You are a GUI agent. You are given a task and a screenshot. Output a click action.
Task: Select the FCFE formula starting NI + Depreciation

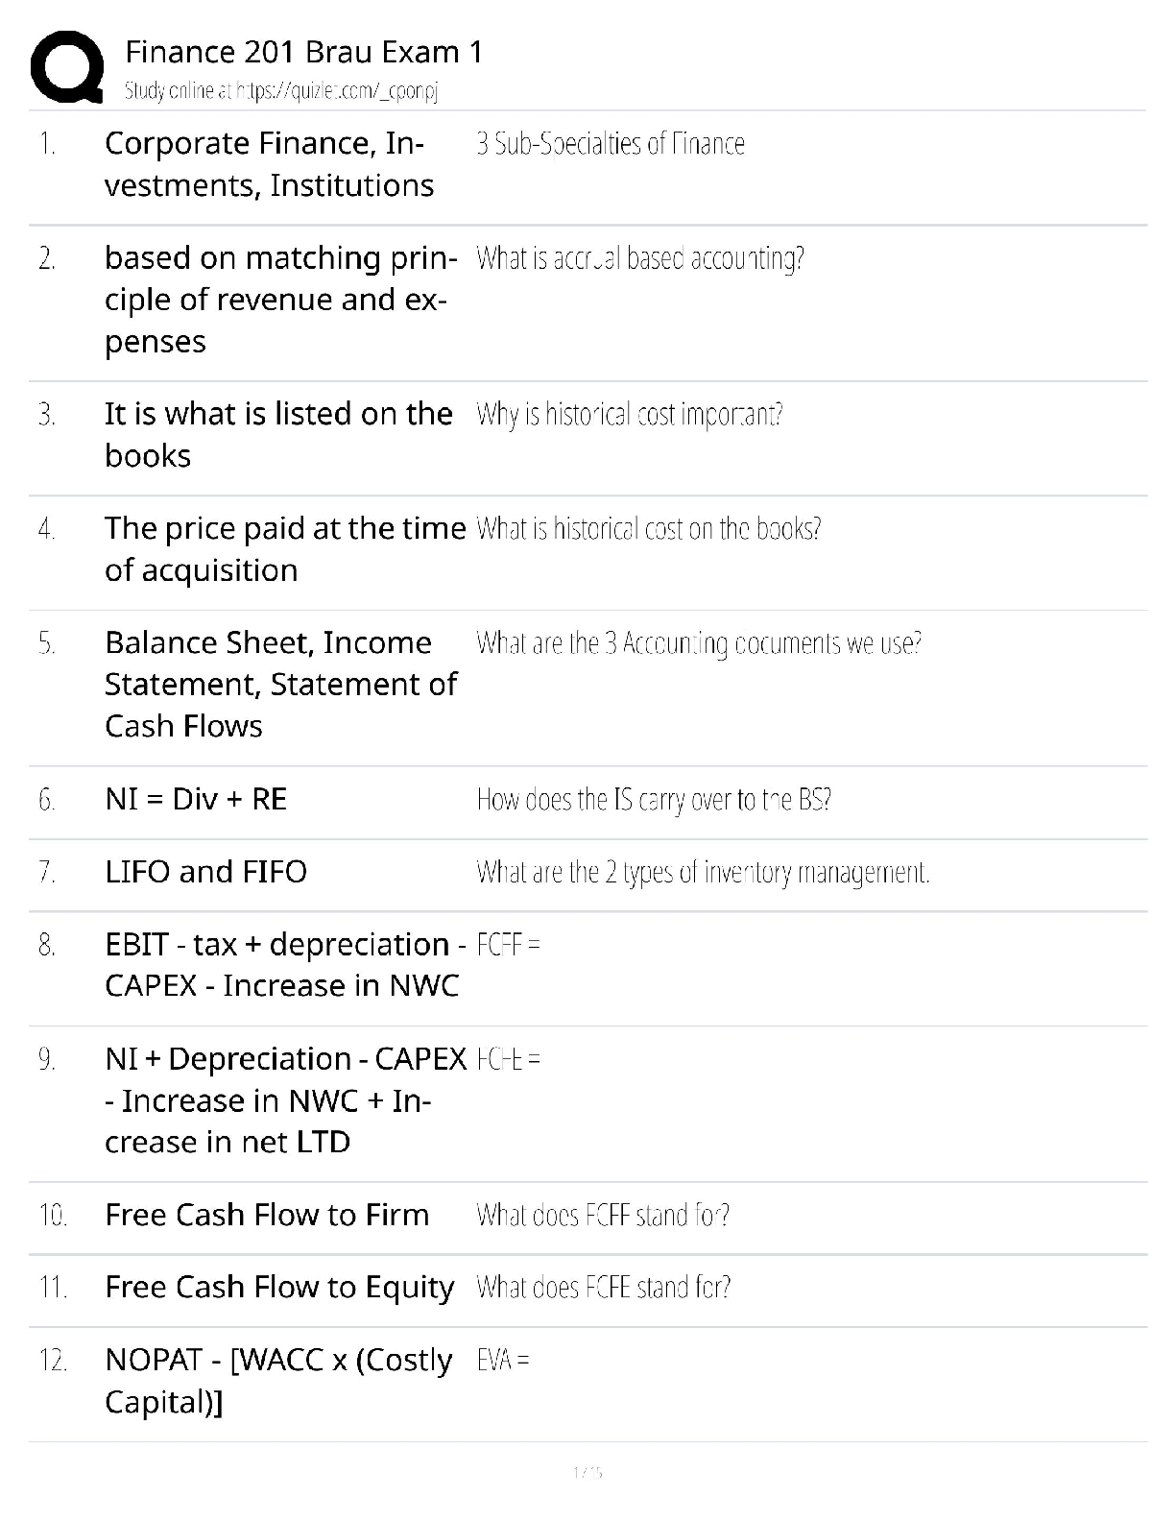tap(285, 1100)
